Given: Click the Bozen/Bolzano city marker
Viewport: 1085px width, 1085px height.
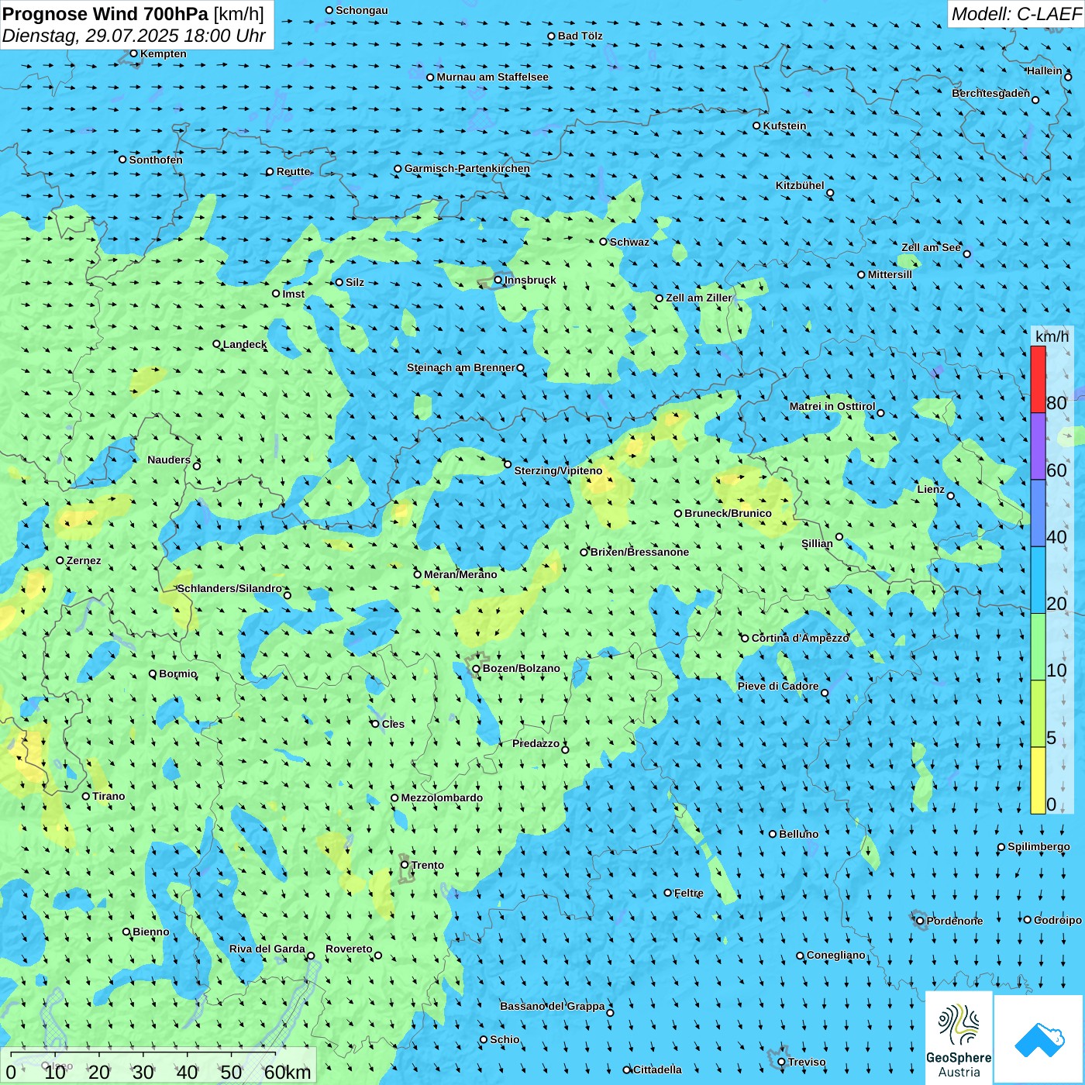Looking at the screenshot, I should pyautogui.click(x=476, y=669).
